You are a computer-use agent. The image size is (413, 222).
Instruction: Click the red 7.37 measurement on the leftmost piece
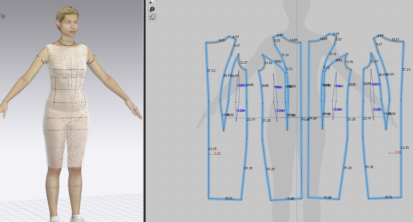pos(217,154)
